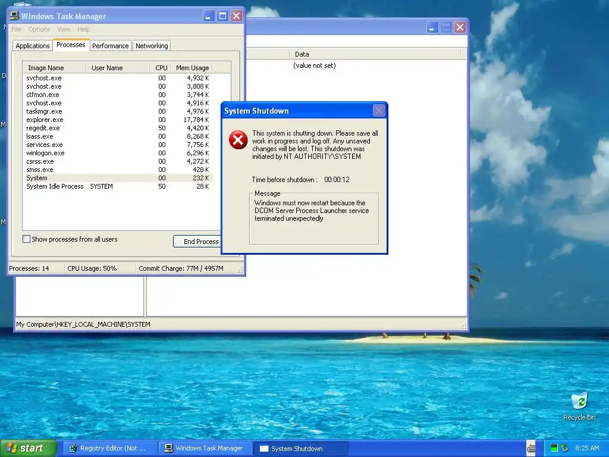
Task: Click the red error icon in System Shutdown dialog
Action: 238,140
